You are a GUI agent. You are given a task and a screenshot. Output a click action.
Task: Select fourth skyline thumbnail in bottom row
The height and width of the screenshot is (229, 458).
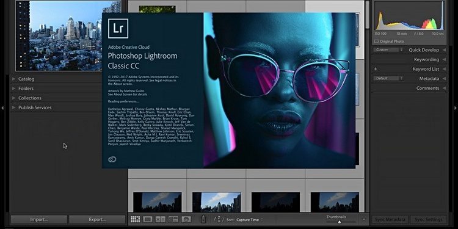[335, 202]
